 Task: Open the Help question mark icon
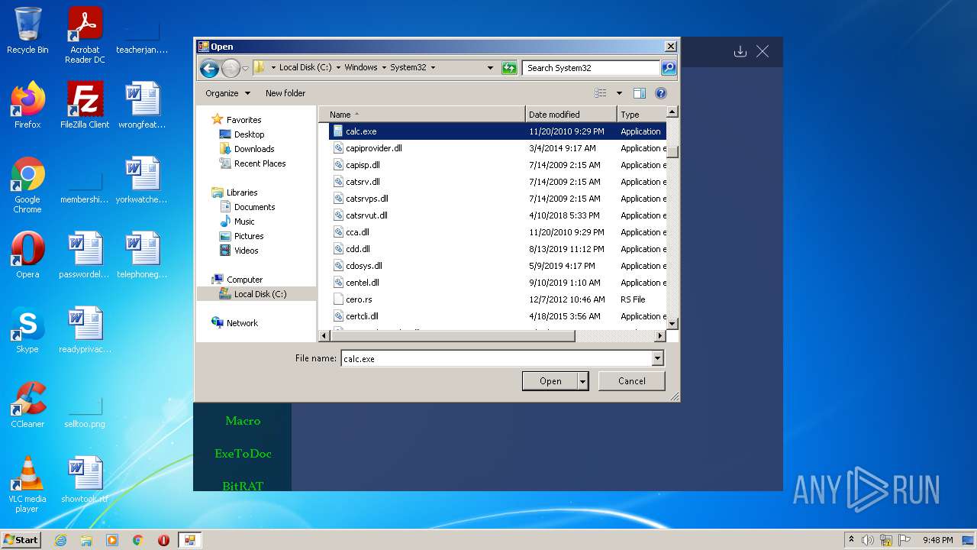661,93
